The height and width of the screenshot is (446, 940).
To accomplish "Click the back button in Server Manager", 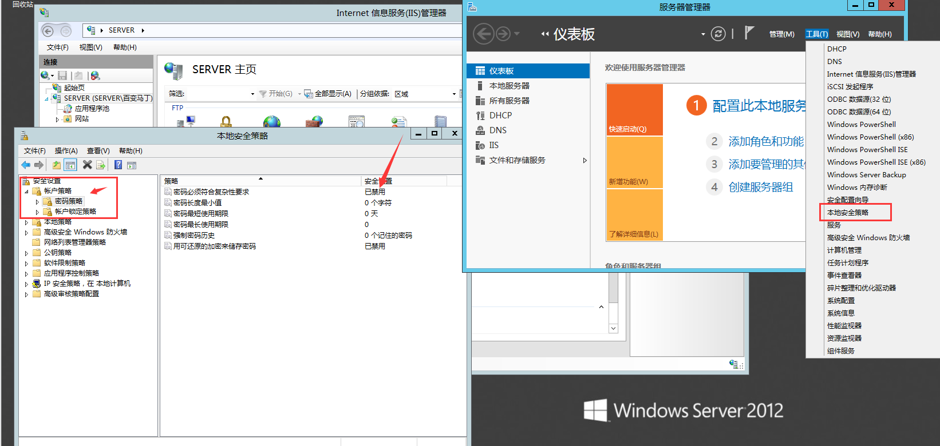I will [484, 34].
